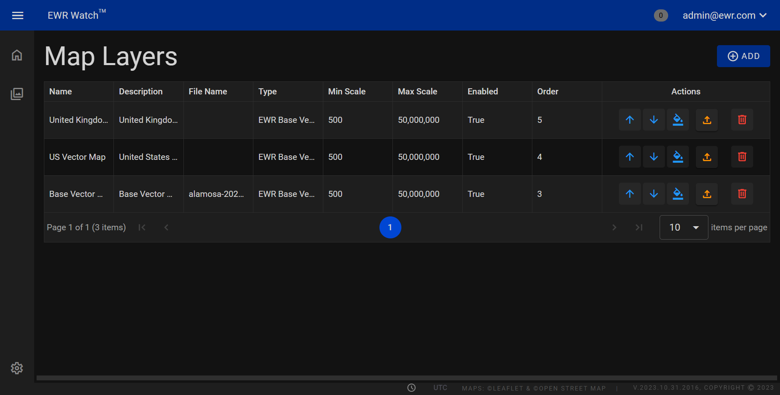
Task: Click the notification count badge
Action: click(x=661, y=15)
